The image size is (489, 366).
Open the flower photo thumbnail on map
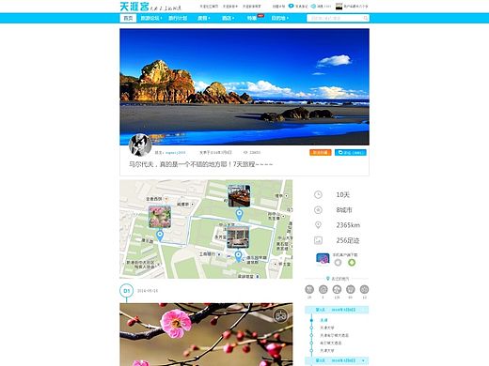(x=160, y=217)
